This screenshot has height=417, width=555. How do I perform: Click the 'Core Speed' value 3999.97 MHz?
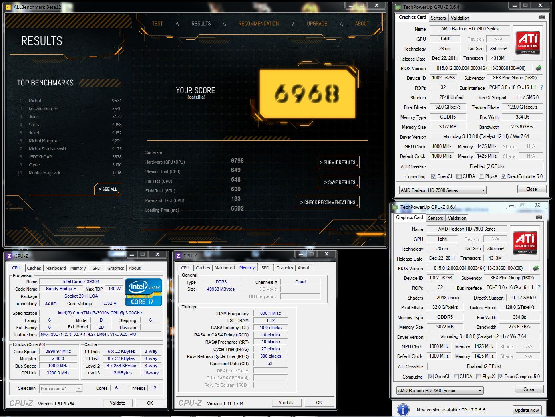58,351
